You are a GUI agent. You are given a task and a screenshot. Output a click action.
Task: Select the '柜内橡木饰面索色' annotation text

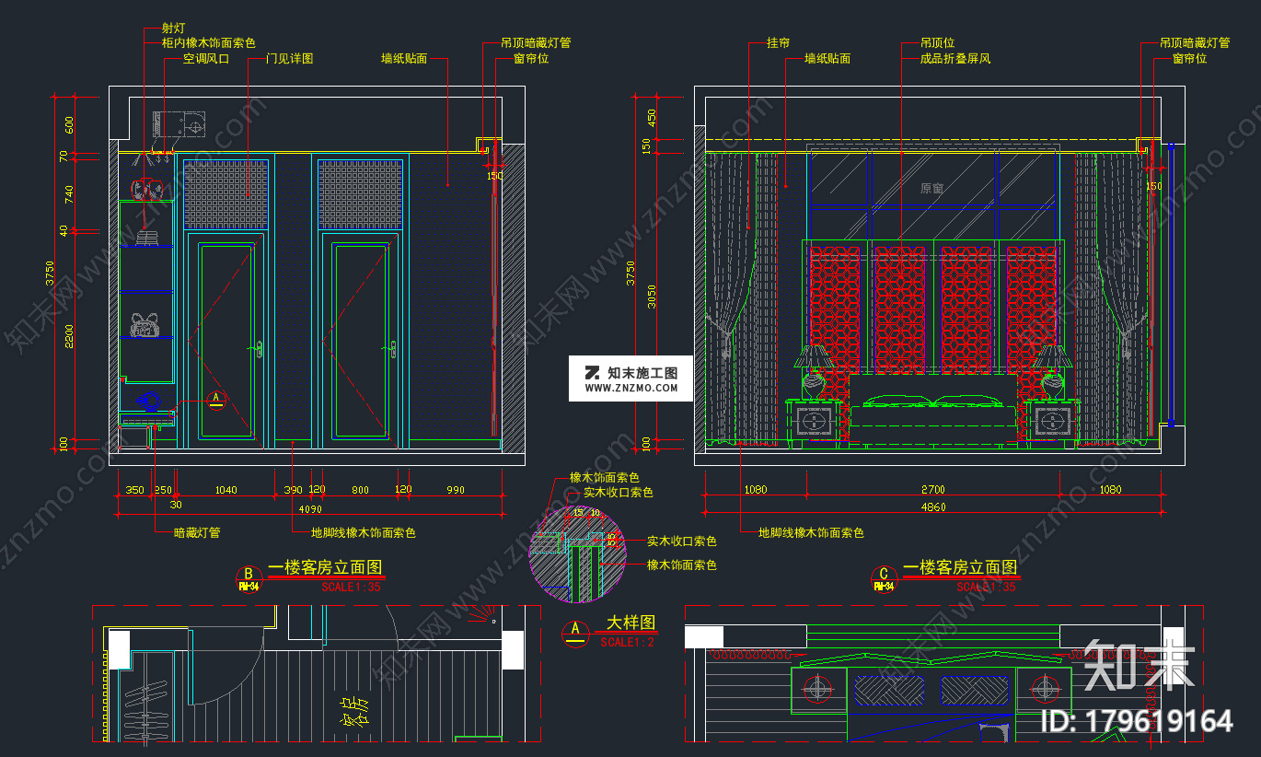(208, 43)
